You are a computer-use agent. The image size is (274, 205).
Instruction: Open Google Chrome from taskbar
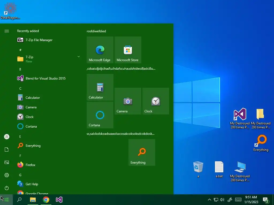pos(46,200)
